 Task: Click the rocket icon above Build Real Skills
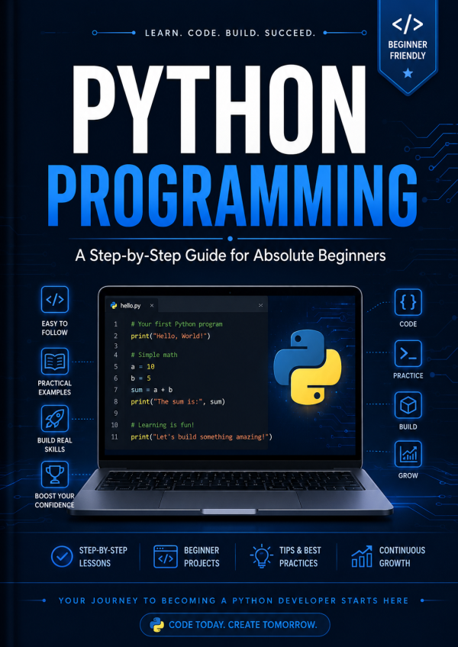pos(54,418)
